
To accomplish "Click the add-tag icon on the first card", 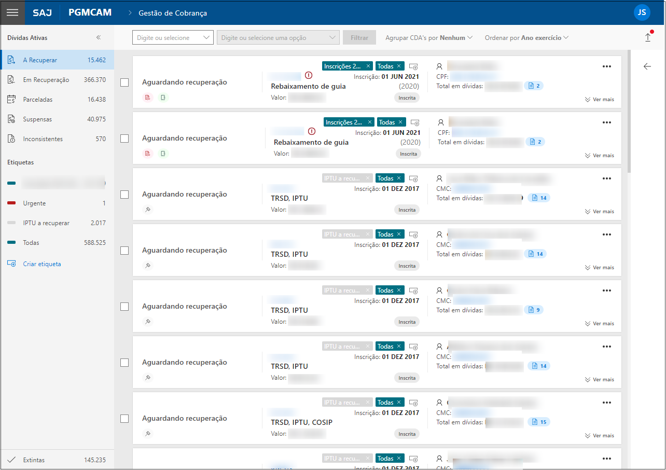I will pos(413,66).
